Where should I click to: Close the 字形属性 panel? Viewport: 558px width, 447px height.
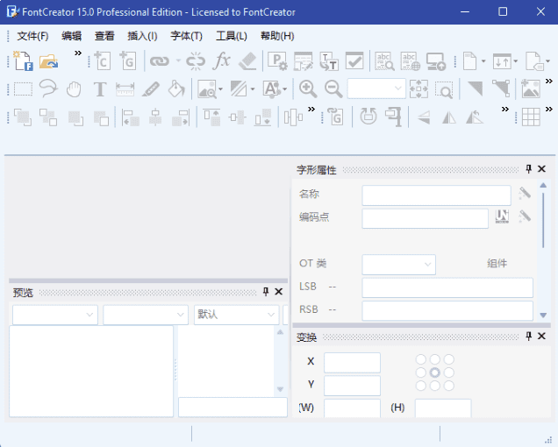(541, 169)
